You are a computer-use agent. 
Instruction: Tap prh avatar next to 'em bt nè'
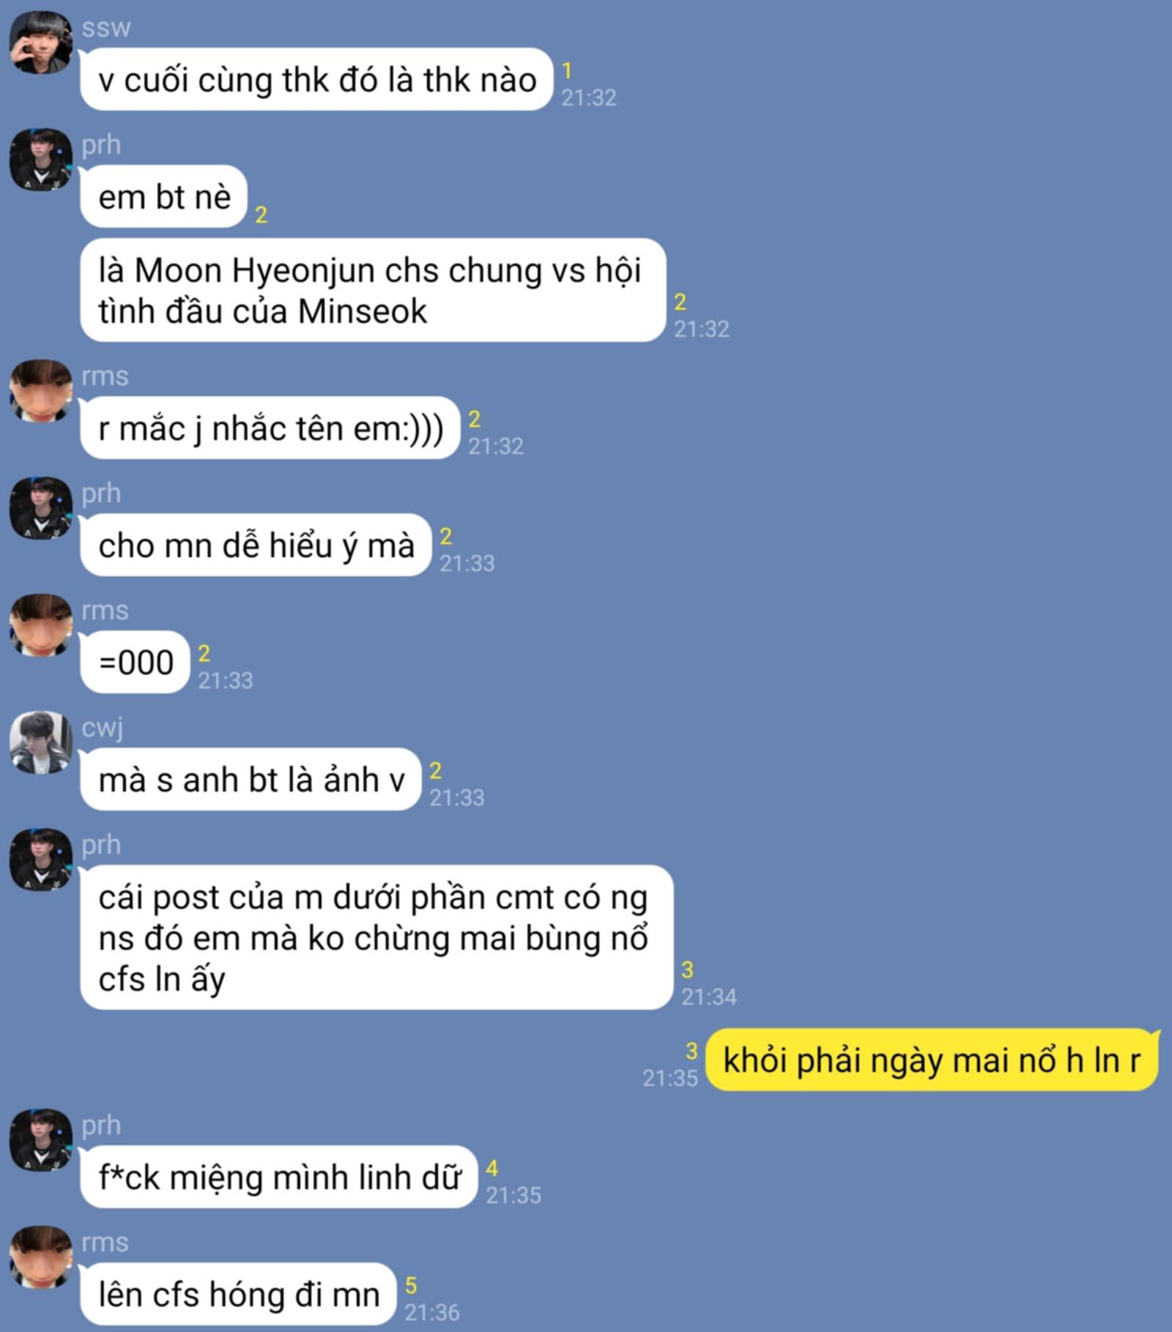tap(41, 160)
